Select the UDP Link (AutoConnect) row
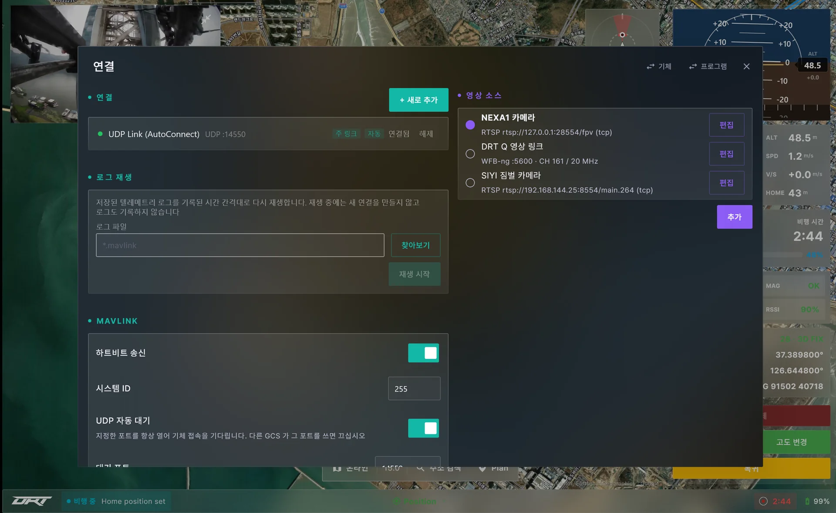The image size is (836, 513). click(x=268, y=134)
